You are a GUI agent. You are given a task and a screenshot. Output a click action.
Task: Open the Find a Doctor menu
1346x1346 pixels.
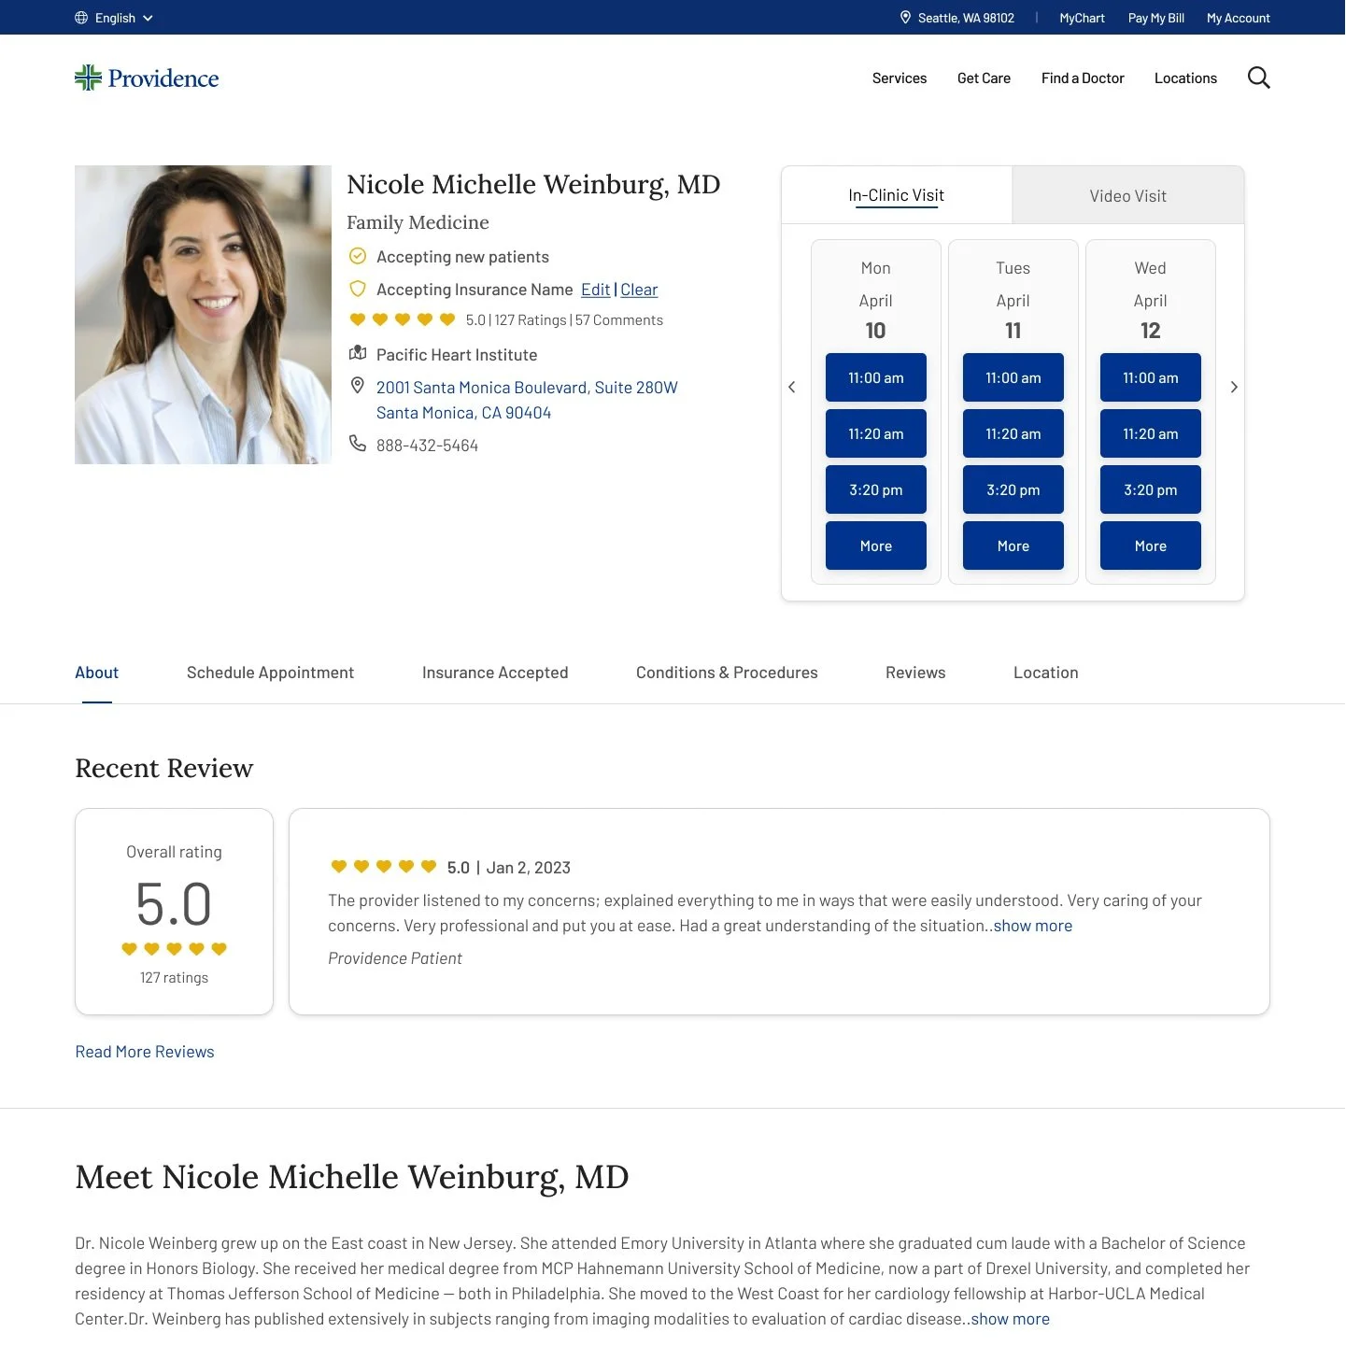(1083, 78)
